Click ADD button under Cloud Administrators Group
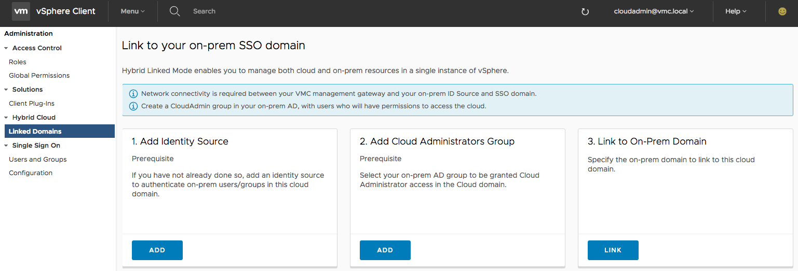The height and width of the screenshot is (271, 798). (385, 250)
